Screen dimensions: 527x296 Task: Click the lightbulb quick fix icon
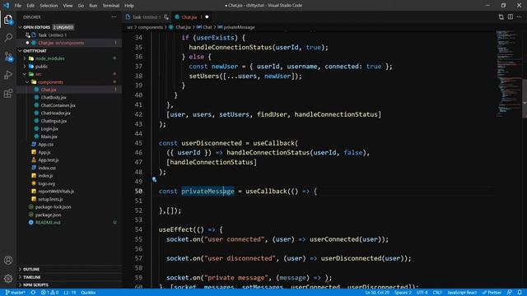[x=154, y=179]
